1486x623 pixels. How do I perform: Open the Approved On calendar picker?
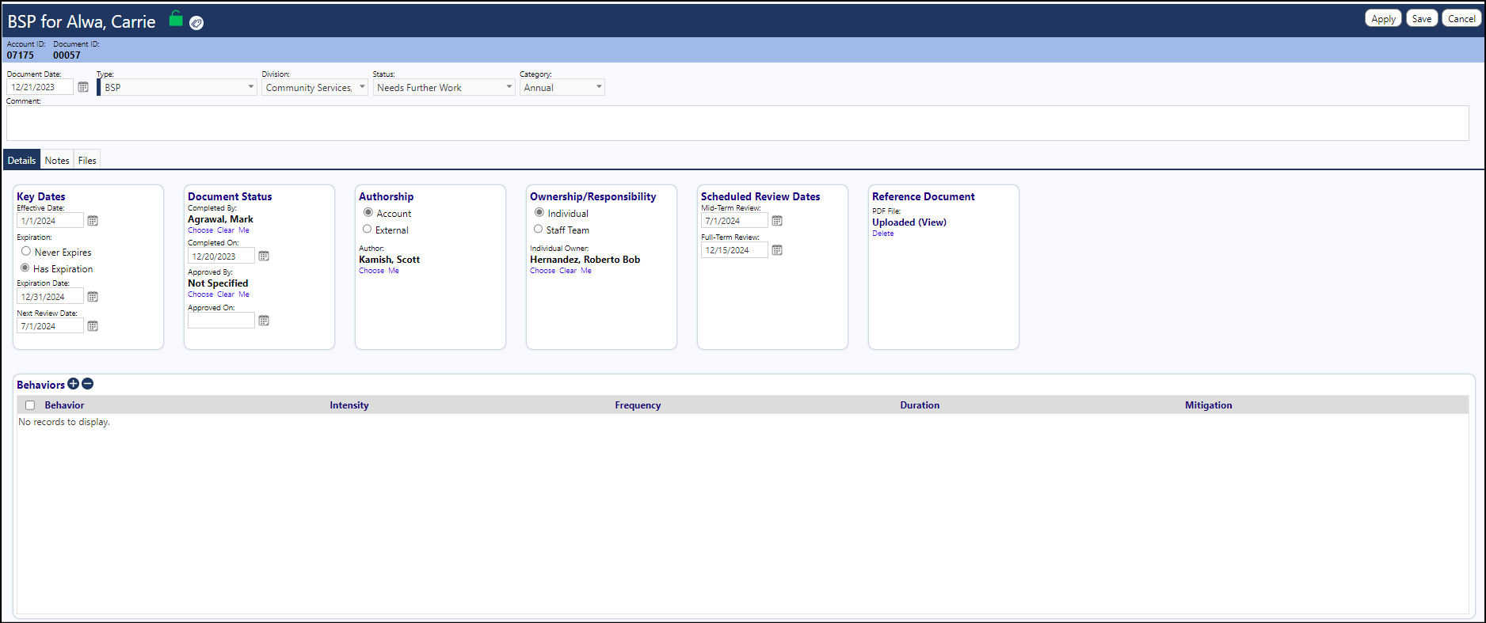coord(264,321)
